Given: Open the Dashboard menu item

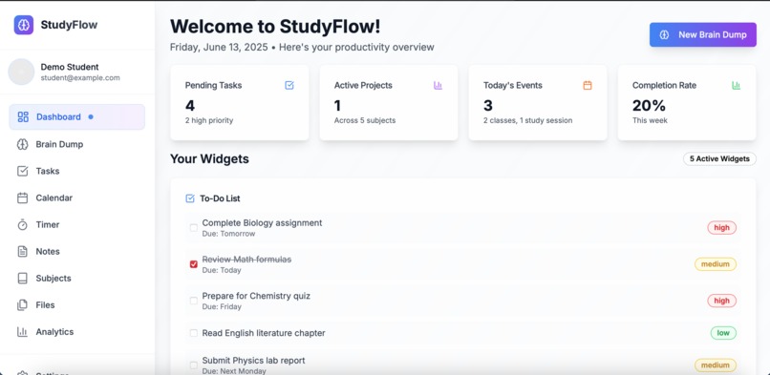Looking at the screenshot, I should click(77, 116).
